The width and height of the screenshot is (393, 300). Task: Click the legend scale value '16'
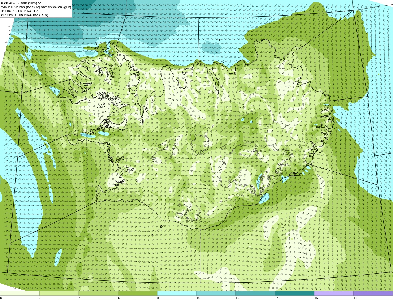316,298
